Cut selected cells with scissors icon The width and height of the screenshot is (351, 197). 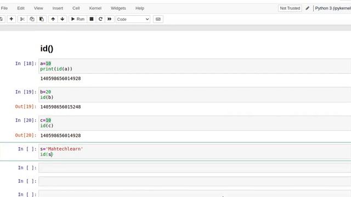22,19
